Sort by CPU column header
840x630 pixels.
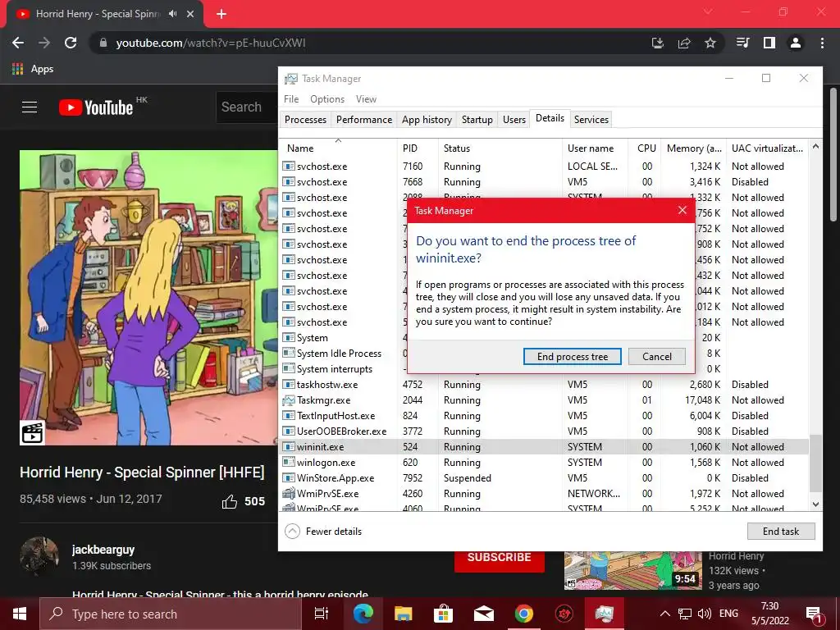(646, 148)
